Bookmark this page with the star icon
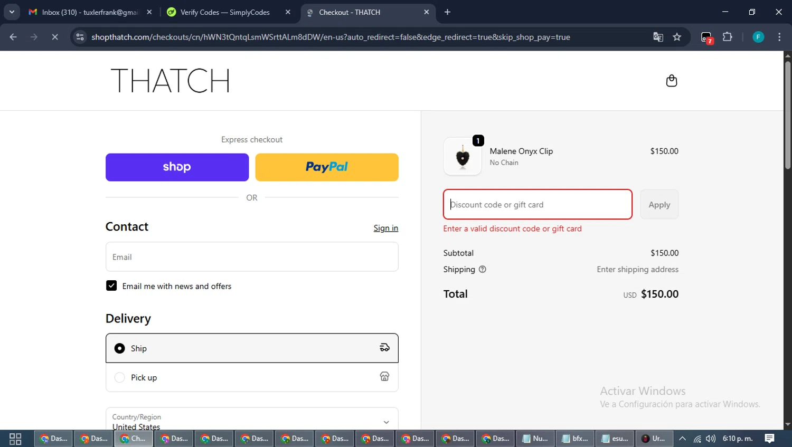Image resolution: width=792 pixels, height=447 pixels. click(677, 37)
